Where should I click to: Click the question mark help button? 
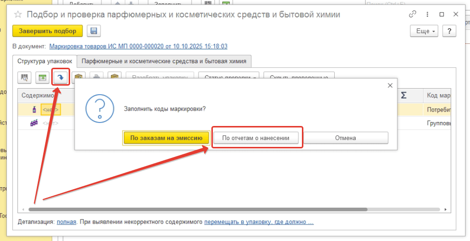tap(449, 31)
